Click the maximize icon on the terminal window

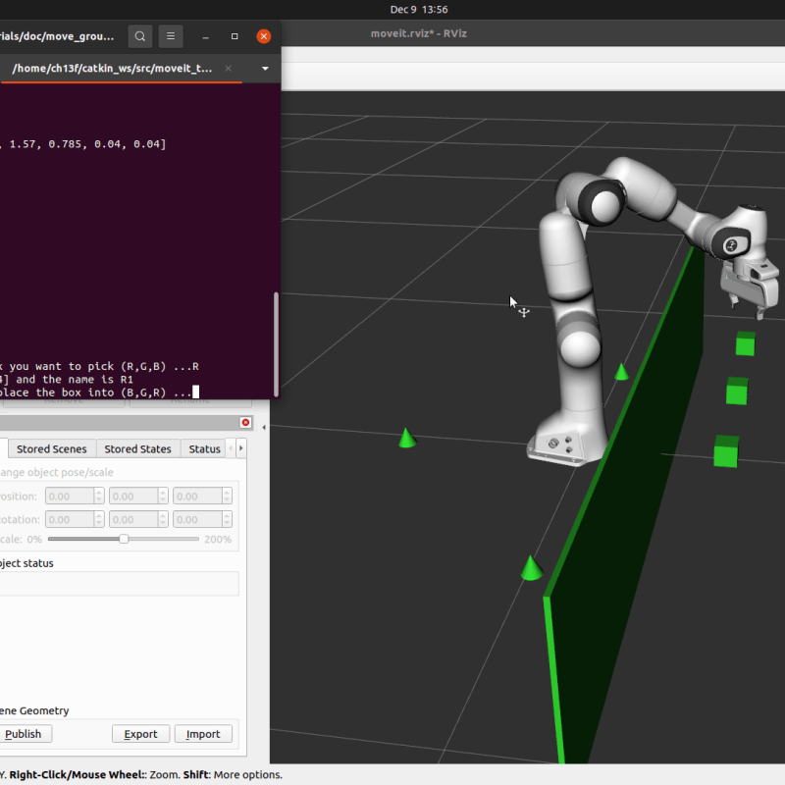click(x=235, y=36)
